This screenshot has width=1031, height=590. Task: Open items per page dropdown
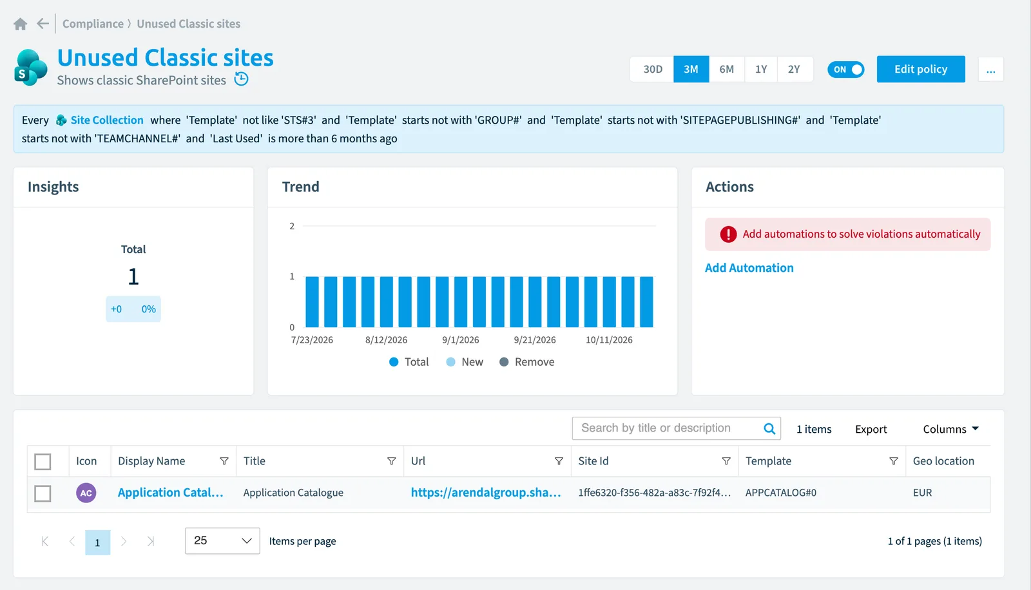[x=222, y=541]
